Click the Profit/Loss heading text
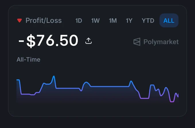195x128 pixels. (44, 21)
